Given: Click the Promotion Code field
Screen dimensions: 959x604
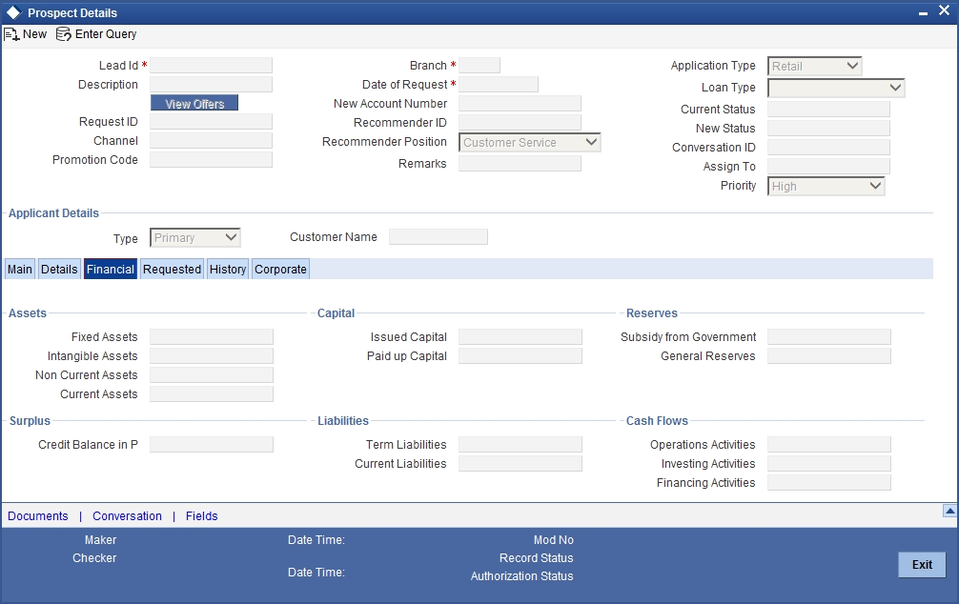Looking at the screenshot, I should point(211,159).
